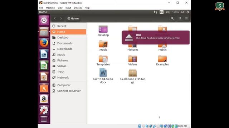Image resolution: width=229 pixels, height=128 pixels.
Task: Open the Amazon launcher icon
Action: [x=44, y=99]
